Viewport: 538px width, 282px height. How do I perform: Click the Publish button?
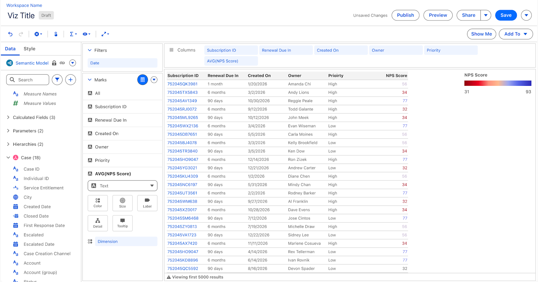click(405, 15)
